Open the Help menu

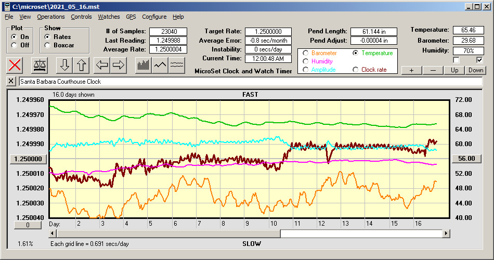178,17
